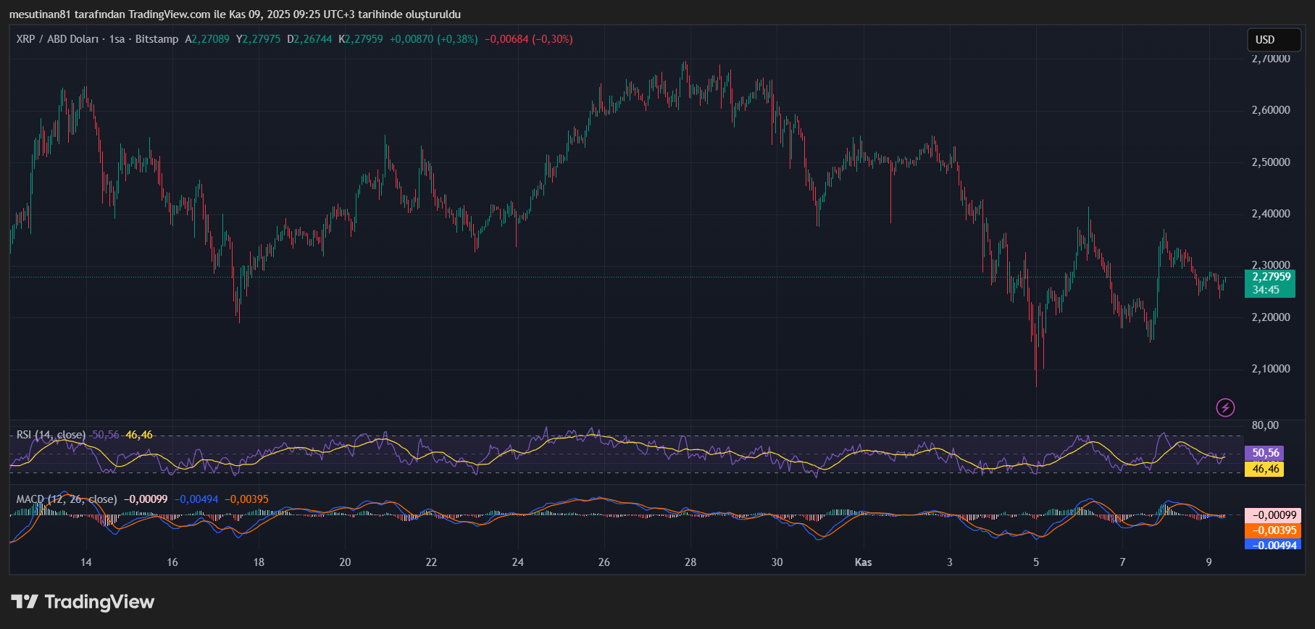
Task: Select the MACD (12, 26, close) indicator legend
Action: click(67, 499)
